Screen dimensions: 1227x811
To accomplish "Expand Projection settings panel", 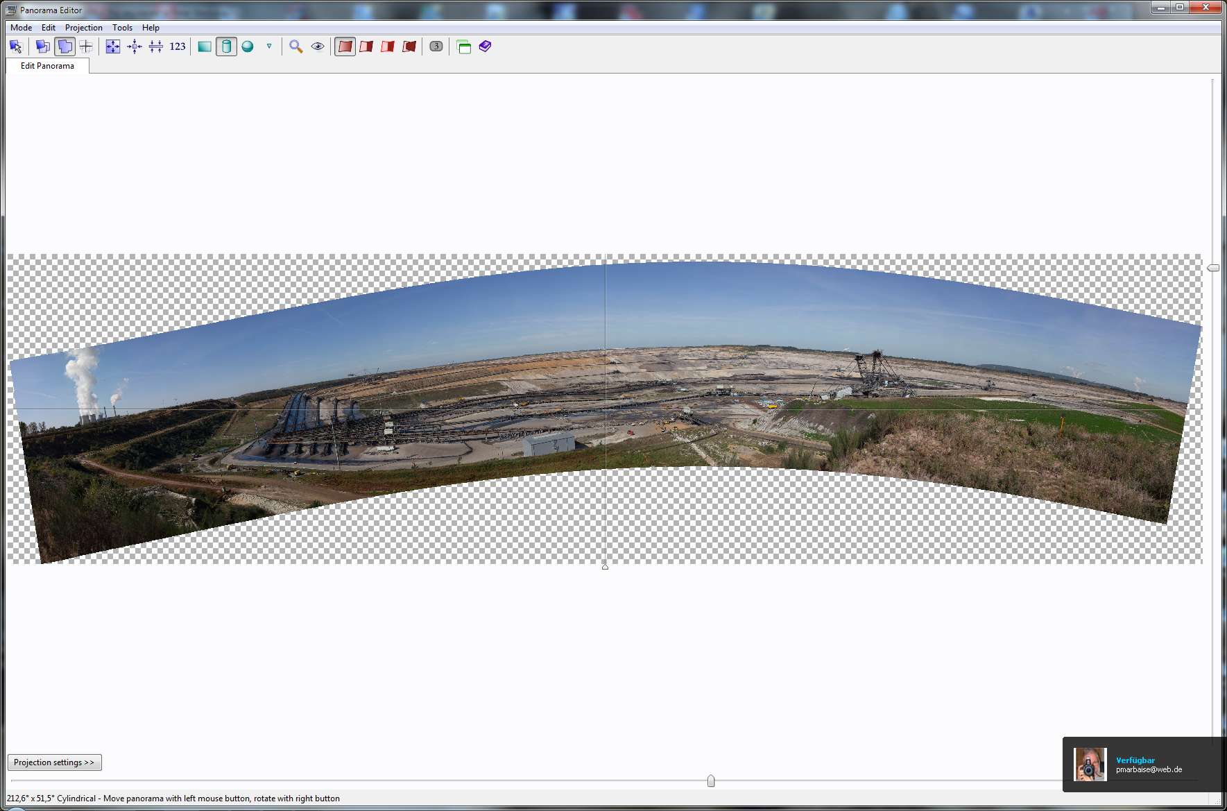I will coord(54,762).
